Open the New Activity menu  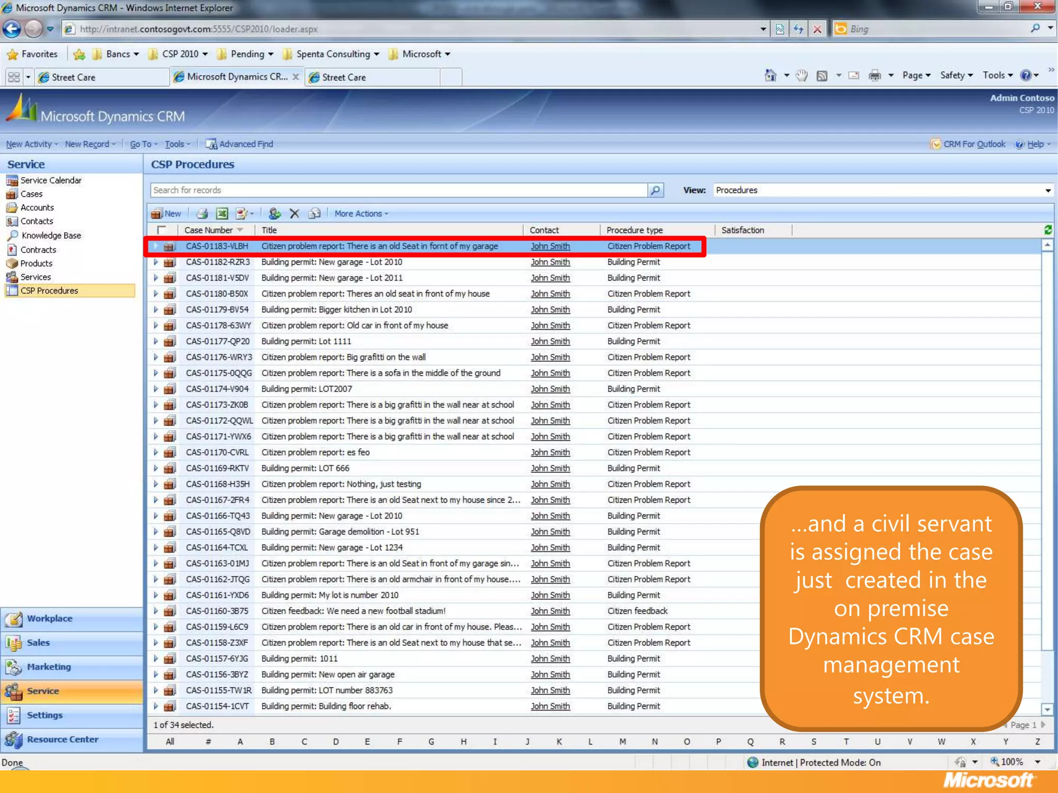[32, 144]
